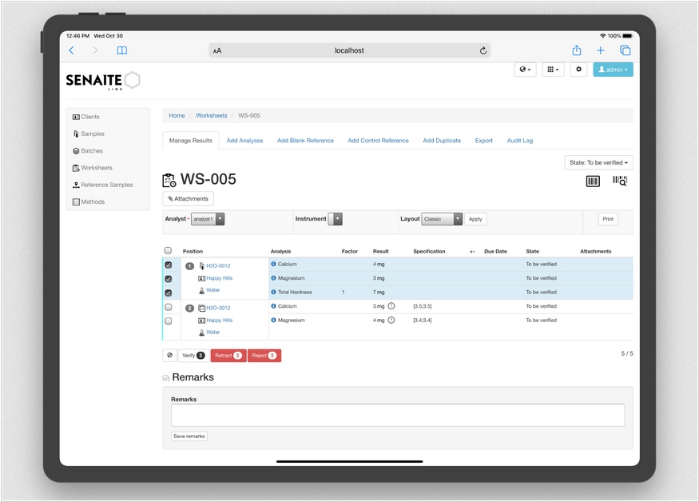The height and width of the screenshot is (502, 699).
Task: Click the out-of-range warning icon for 3 mg
Action: coord(391,306)
